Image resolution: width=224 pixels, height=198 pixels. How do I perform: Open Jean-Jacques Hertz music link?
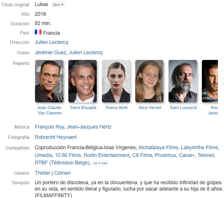point(89,127)
